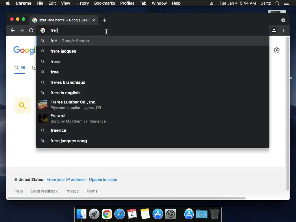
Task: Open System Preferences from the Dock
Action: 171,214
